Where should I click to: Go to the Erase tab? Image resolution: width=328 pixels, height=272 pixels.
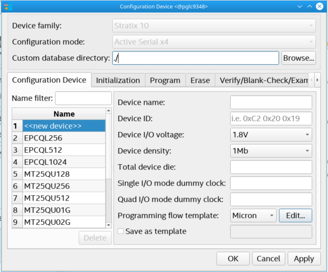tap(200, 80)
